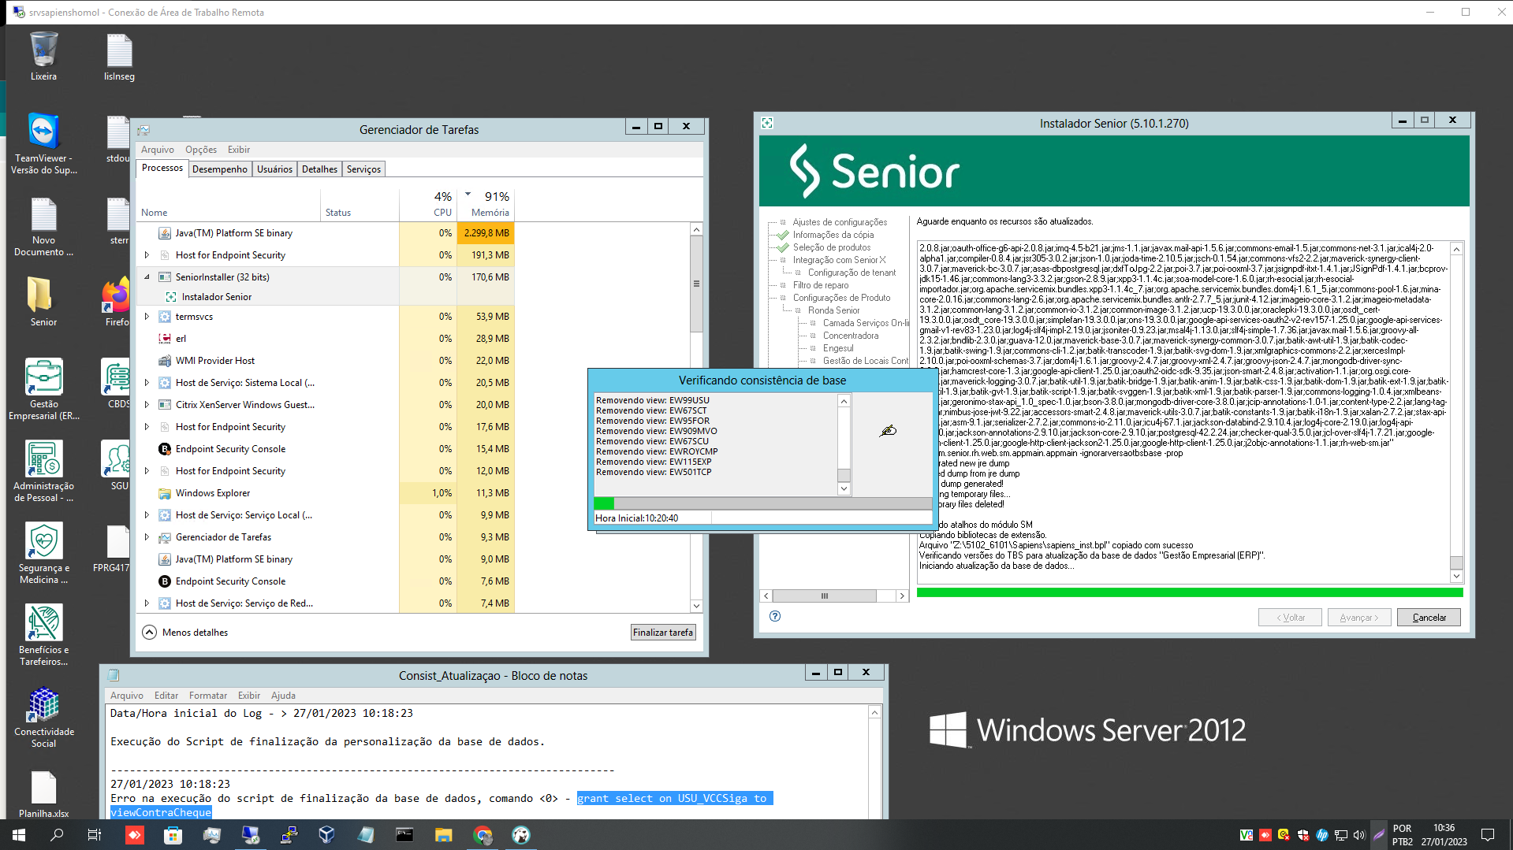Viewport: 1513px width, 850px height.
Task: Sort processes by the CPU column
Action: pos(428,204)
